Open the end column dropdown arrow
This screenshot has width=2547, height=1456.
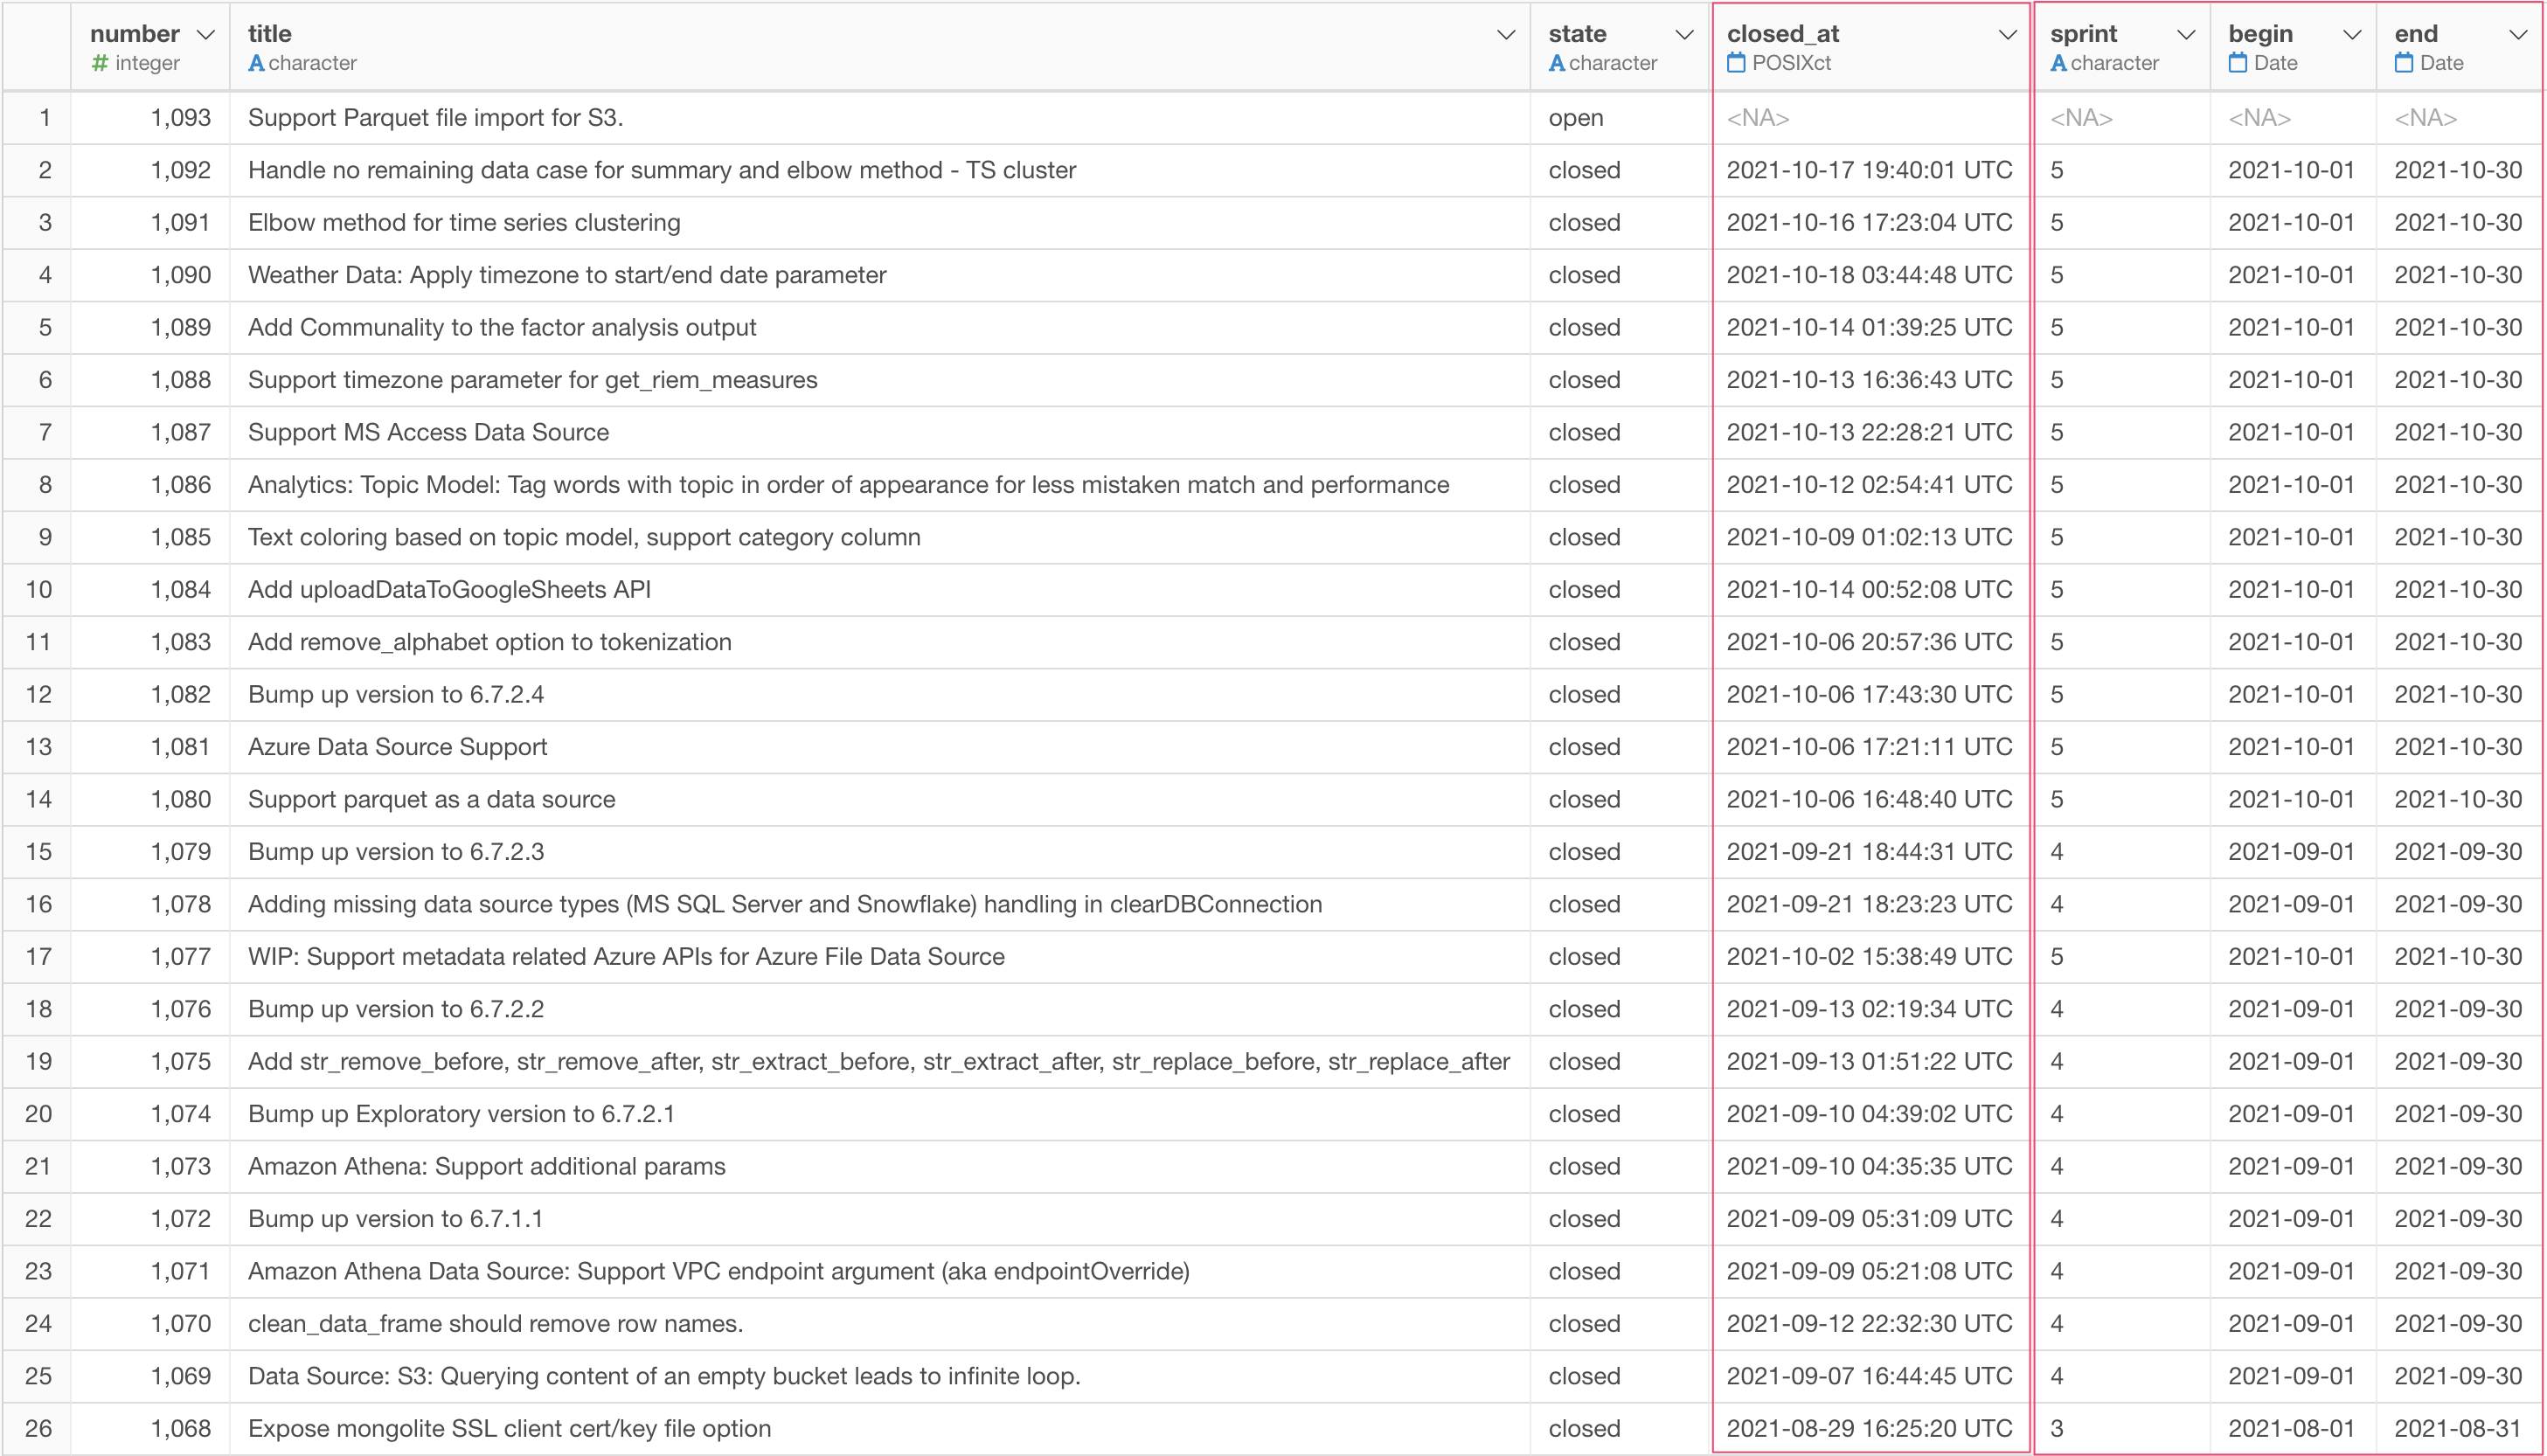(x=2518, y=35)
